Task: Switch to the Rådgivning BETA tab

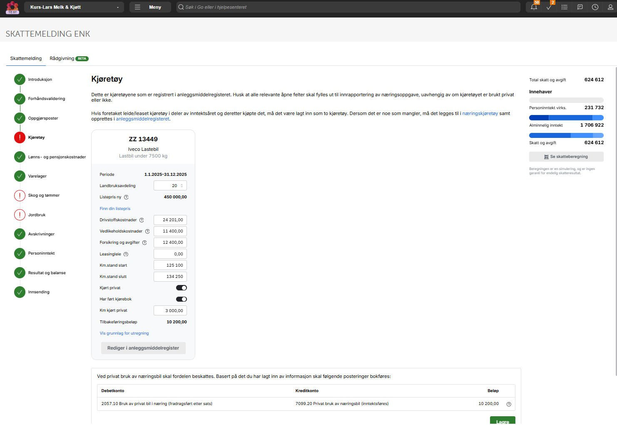Action: click(69, 58)
